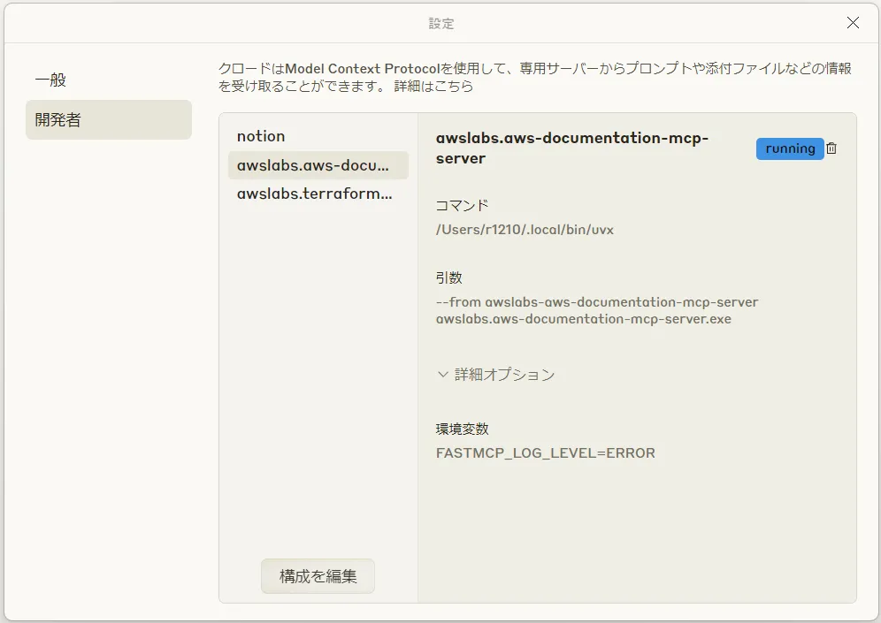The image size is (881, 623).
Task: Click the 環境変数 label
Action: coord(462,429)
